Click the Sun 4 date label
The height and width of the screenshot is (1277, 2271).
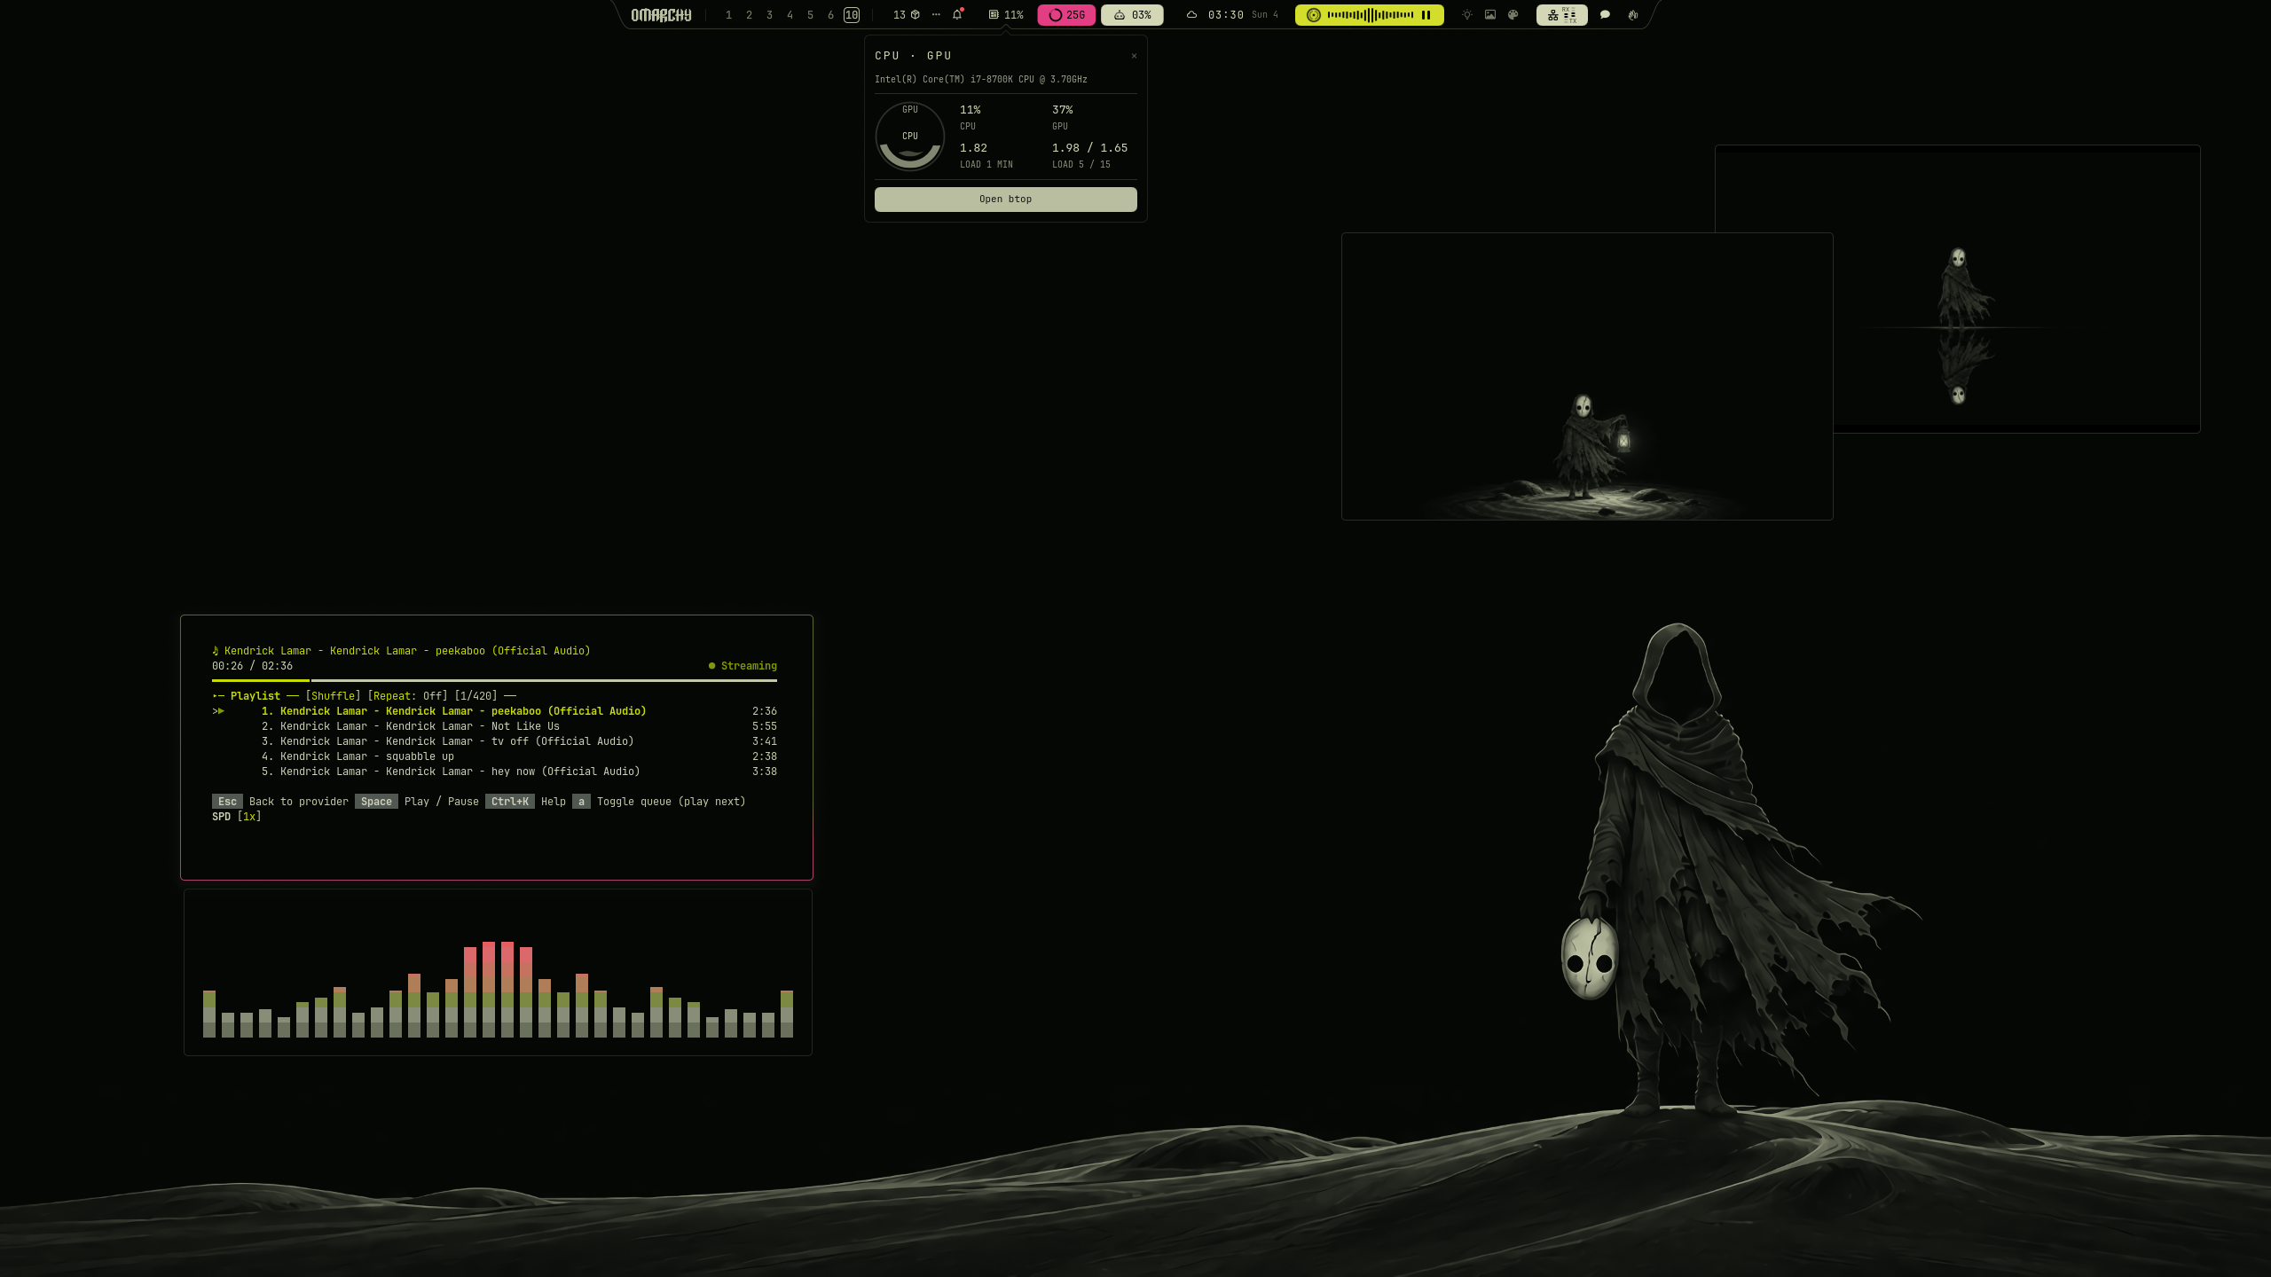tap(1265, 15)
